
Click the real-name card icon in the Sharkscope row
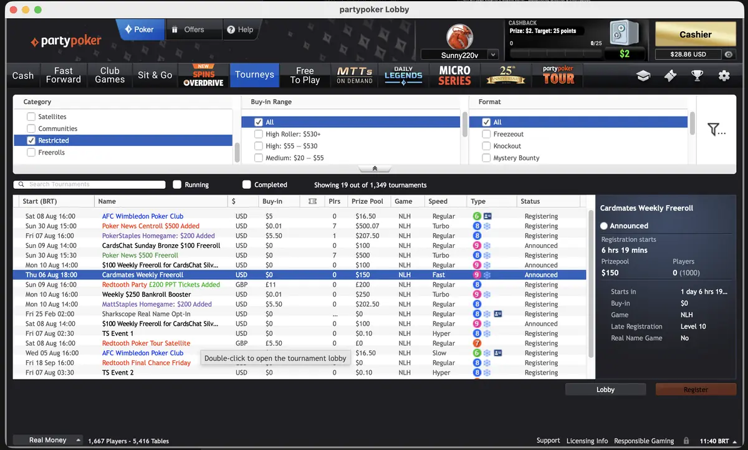coord(498,314)
